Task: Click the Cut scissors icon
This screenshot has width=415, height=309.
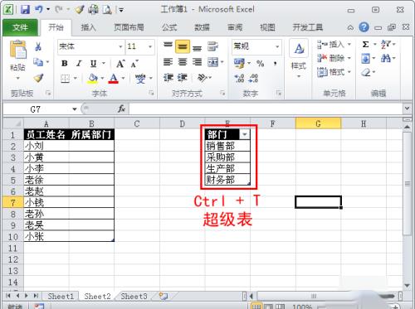Action: [x=38, y=46]
